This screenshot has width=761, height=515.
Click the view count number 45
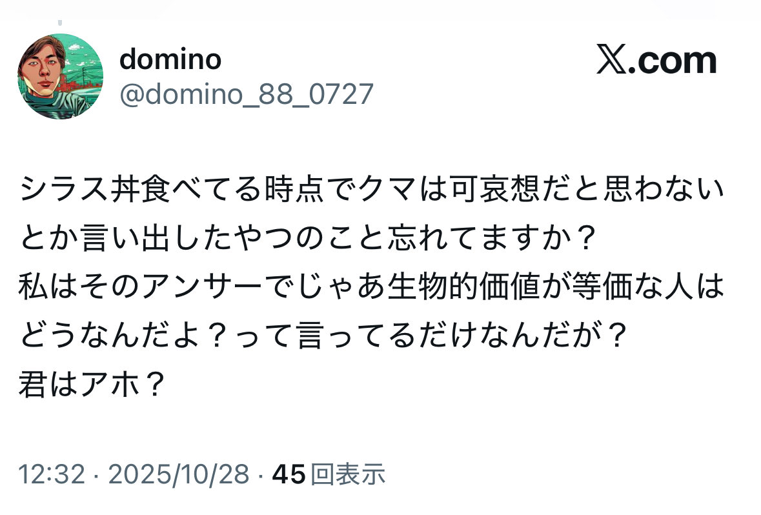click(x=289, y=476)
